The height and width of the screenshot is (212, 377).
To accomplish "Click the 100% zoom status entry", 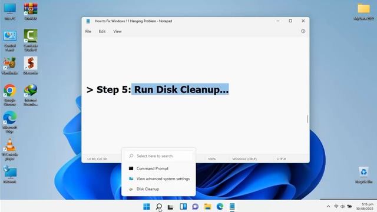I will pos(212,159).
